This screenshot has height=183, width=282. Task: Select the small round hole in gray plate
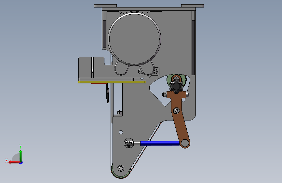[121, 133]
